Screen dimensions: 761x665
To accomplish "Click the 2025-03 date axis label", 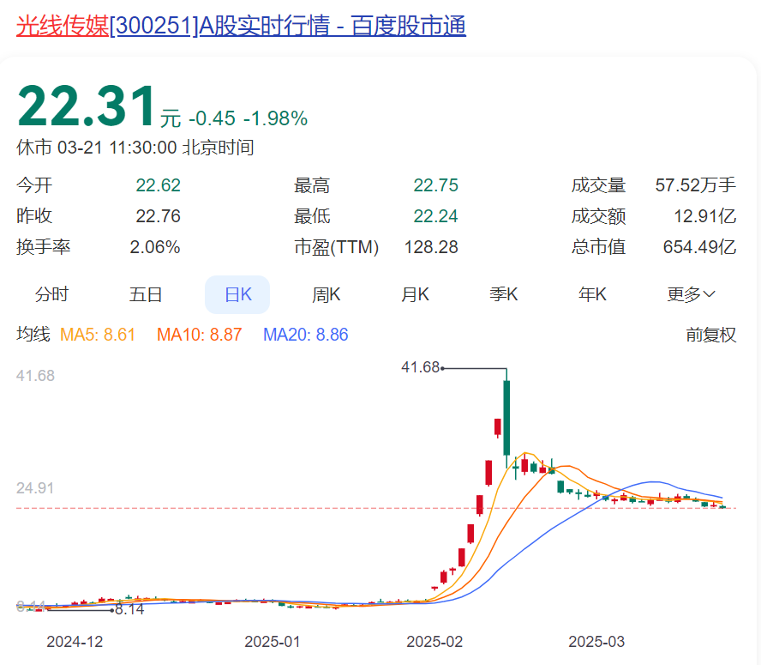I will [x=596, y=642].
